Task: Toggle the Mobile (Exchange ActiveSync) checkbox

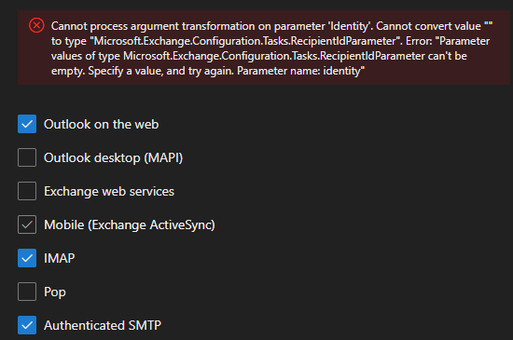Action: 27,224
